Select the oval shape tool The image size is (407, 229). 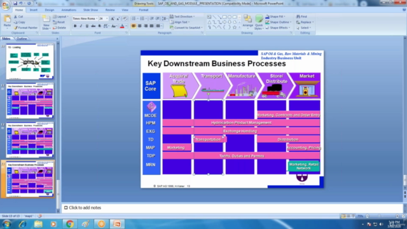click(230, 17)
